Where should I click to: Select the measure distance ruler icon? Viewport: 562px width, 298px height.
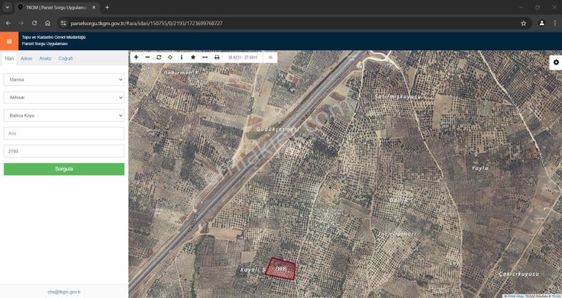pos(205,57)
